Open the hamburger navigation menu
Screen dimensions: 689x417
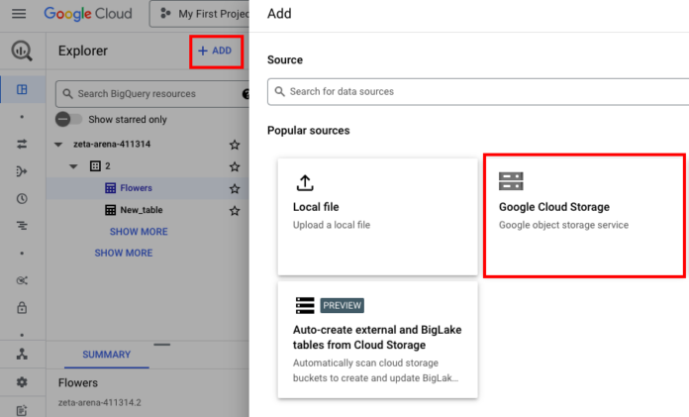coord(19,14)
